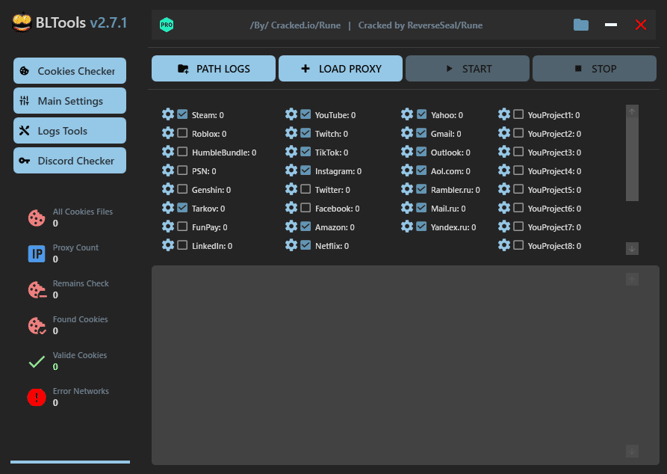Image resolution: width=667 pixels, height=474 pixels.
Task: Enable the Roblox checkbox
Action: [182, 134]
